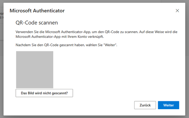Click the "Nachdem Sie den QR-Code gescannt" sentence

pos(66,45)
